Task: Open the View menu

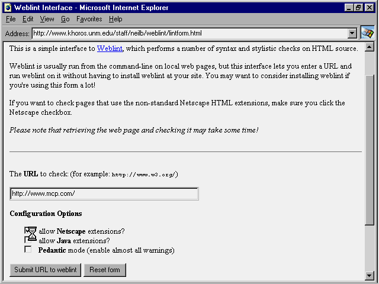Action: (47, 20)
